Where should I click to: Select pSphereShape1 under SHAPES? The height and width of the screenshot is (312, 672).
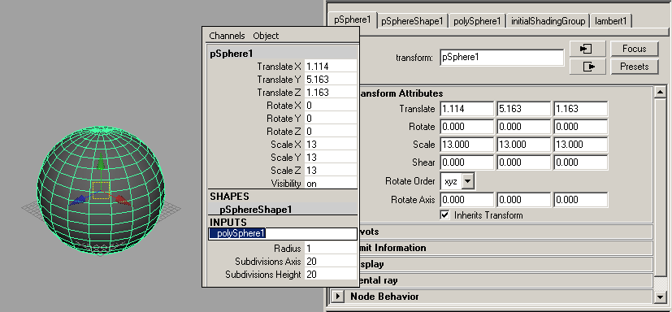[x=255, y=210]
